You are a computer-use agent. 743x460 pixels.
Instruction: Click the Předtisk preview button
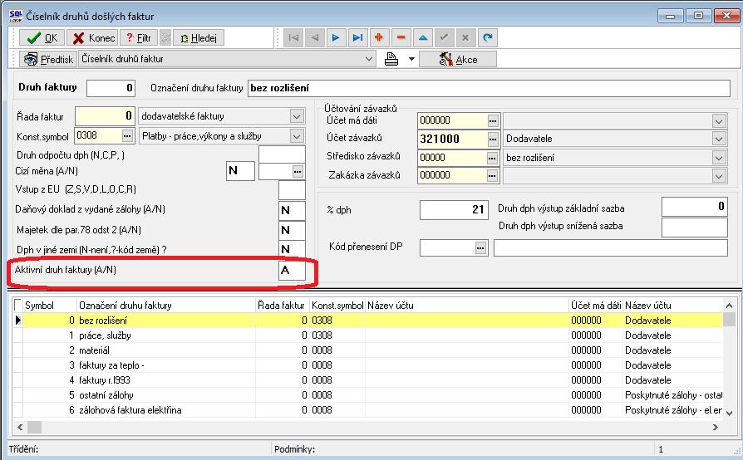click(48, 59)
